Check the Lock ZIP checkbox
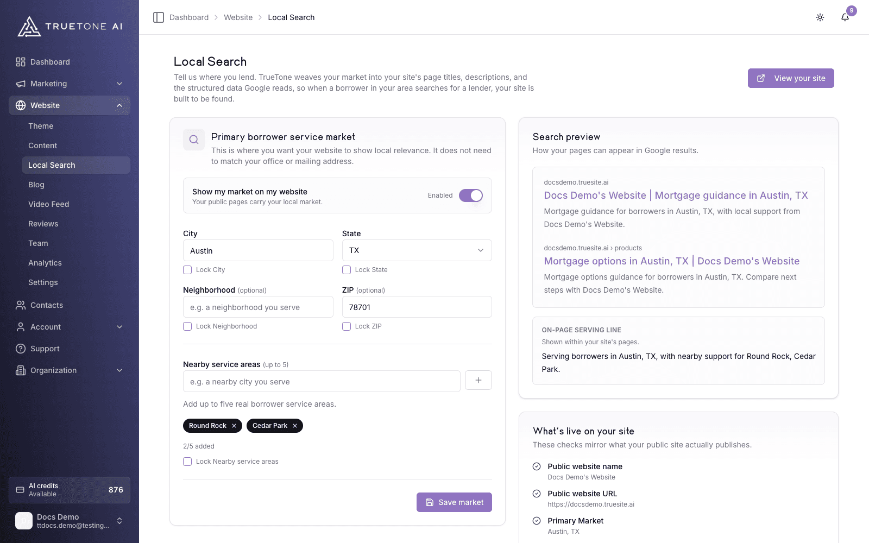 coord(347,326)
